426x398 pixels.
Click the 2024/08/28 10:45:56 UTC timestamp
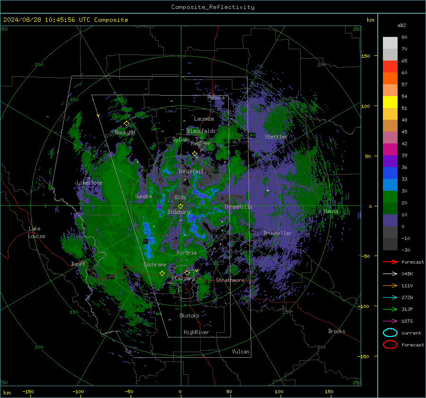tap(65, 20)
